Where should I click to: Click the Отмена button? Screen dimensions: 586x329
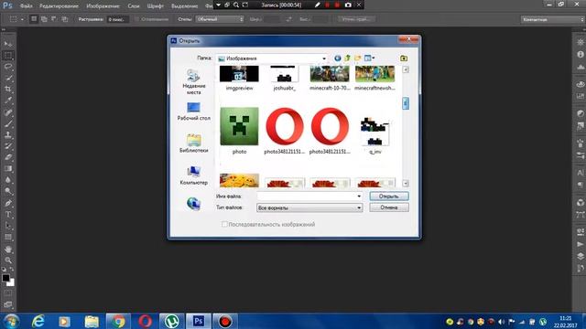(388, 207)
